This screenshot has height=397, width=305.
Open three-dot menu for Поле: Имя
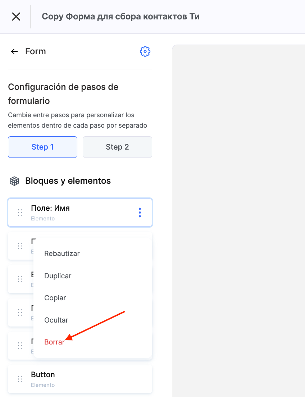[140, 213]
